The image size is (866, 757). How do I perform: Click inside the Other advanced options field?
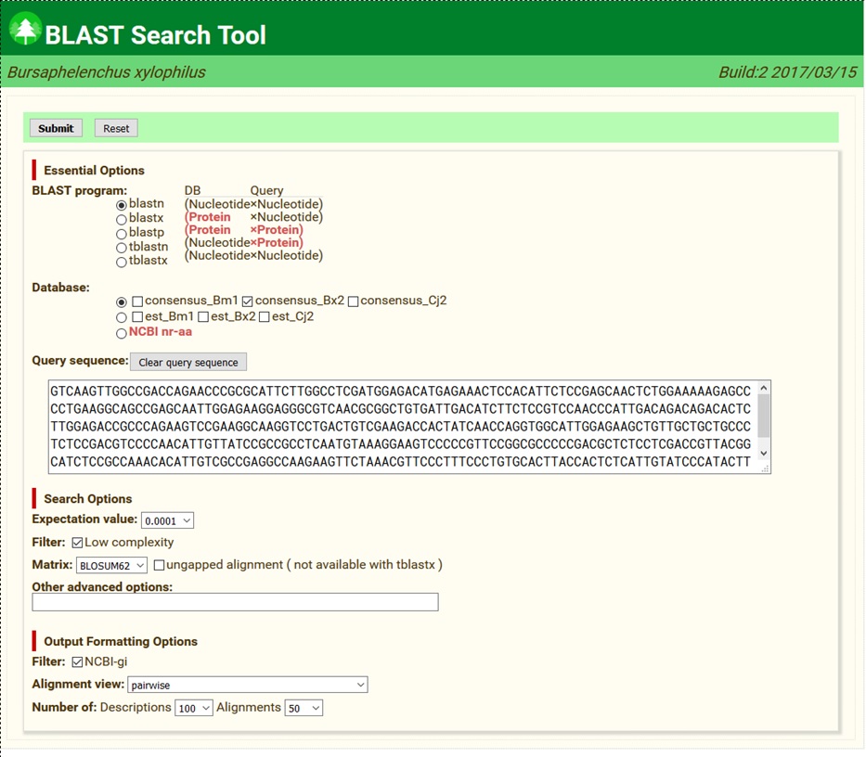point(235,603)
